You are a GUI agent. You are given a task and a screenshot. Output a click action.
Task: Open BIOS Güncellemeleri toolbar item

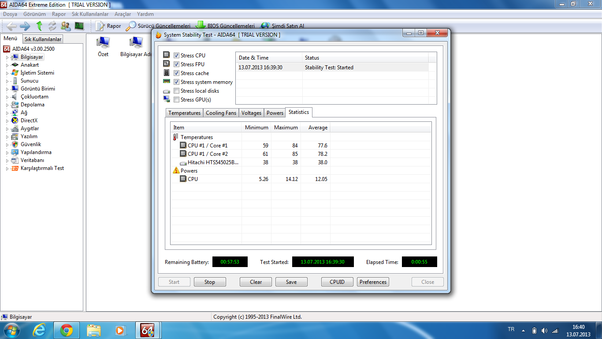225,26
